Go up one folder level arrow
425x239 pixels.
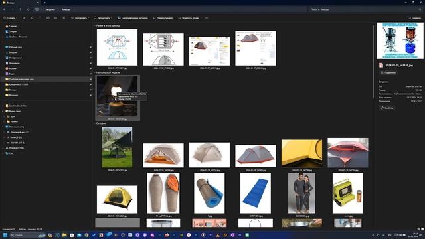(21, 9)
